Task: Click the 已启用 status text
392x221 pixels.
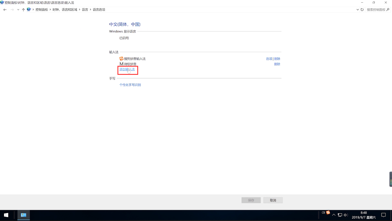Action: pyautogui.click(x=124, y=38)
